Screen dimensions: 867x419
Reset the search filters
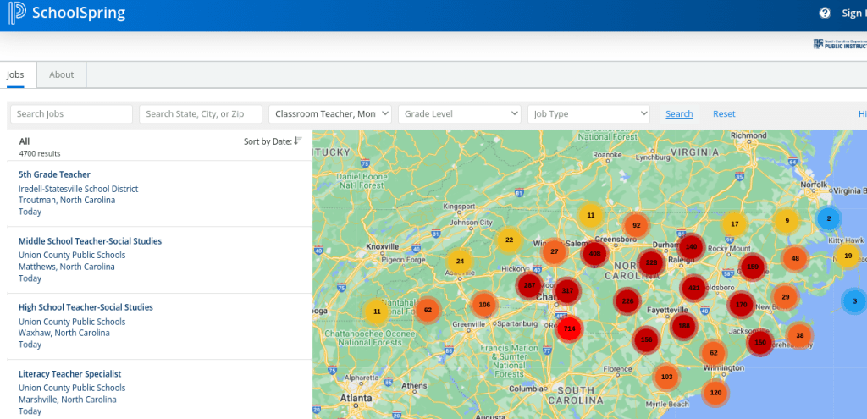pyautogui.click(x=724, y=114)
